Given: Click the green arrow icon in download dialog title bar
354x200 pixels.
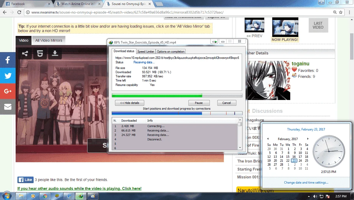Looking at the screenshot, I should click(x=214, y=42).
